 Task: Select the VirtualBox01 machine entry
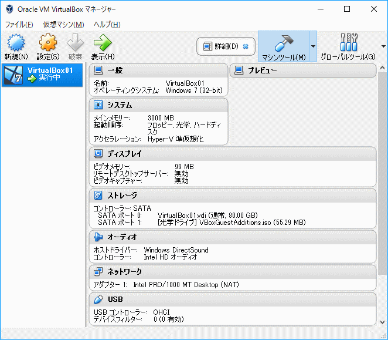pos(42,75)
